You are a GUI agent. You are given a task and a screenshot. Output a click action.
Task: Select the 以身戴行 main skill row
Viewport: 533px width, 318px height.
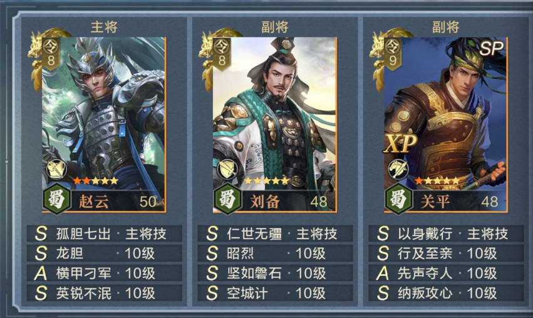click(446, 233)
